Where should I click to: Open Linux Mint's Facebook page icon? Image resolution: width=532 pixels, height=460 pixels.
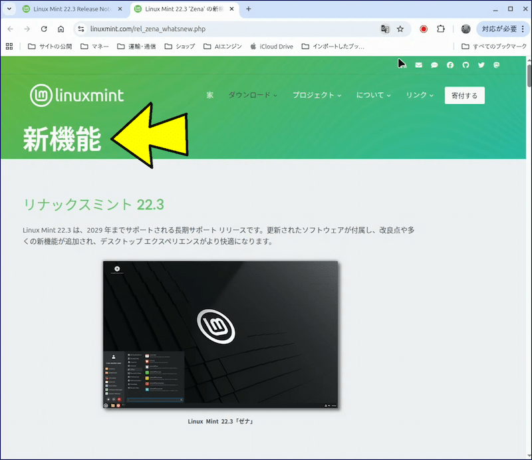(x=450, y=64)
